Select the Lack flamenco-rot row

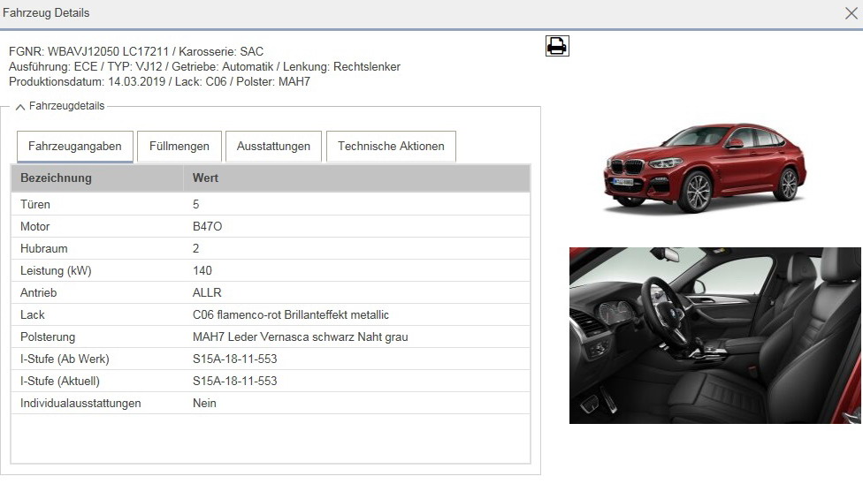tap(290, 314)
